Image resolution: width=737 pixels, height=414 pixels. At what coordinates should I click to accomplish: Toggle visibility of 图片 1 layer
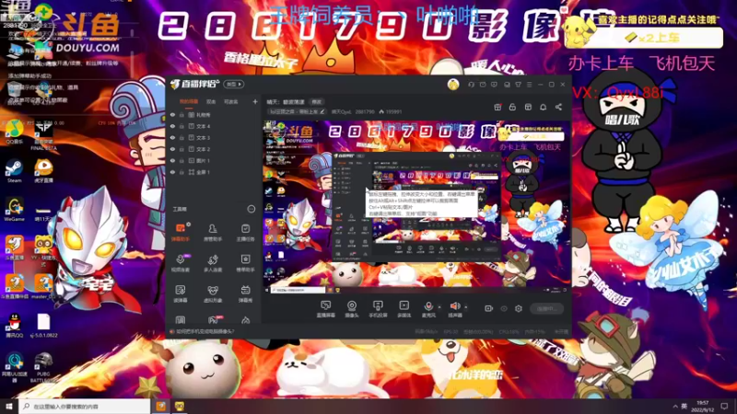coord(173,160)
